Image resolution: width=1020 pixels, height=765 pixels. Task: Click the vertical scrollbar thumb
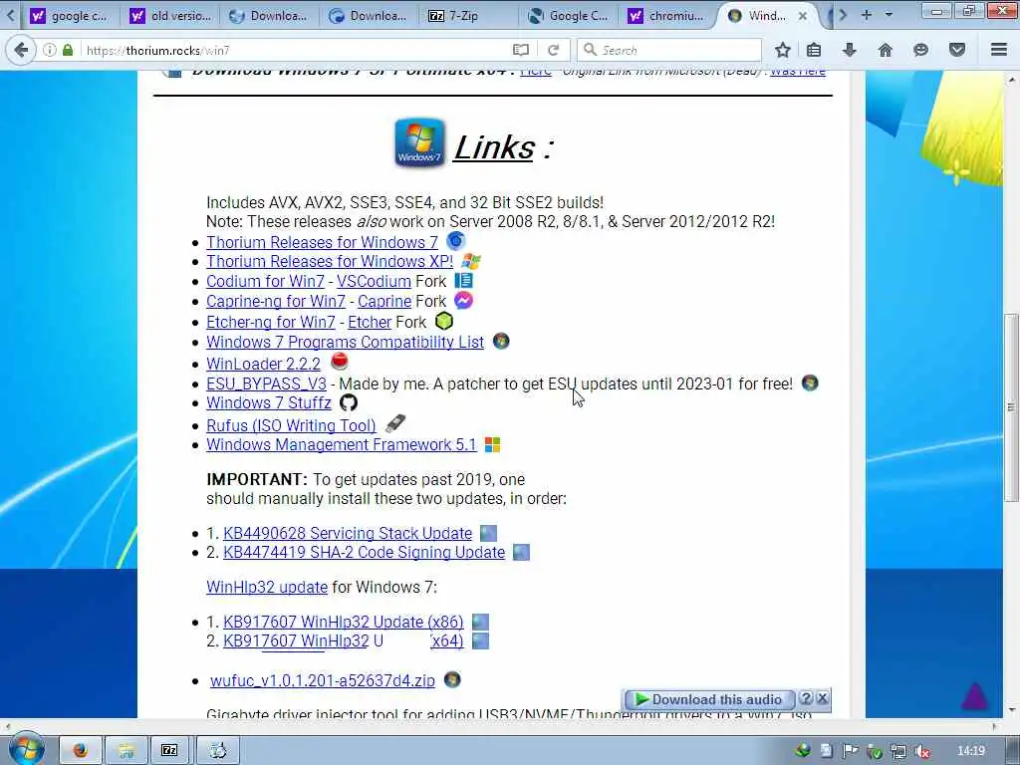[x=1010, y=407]
